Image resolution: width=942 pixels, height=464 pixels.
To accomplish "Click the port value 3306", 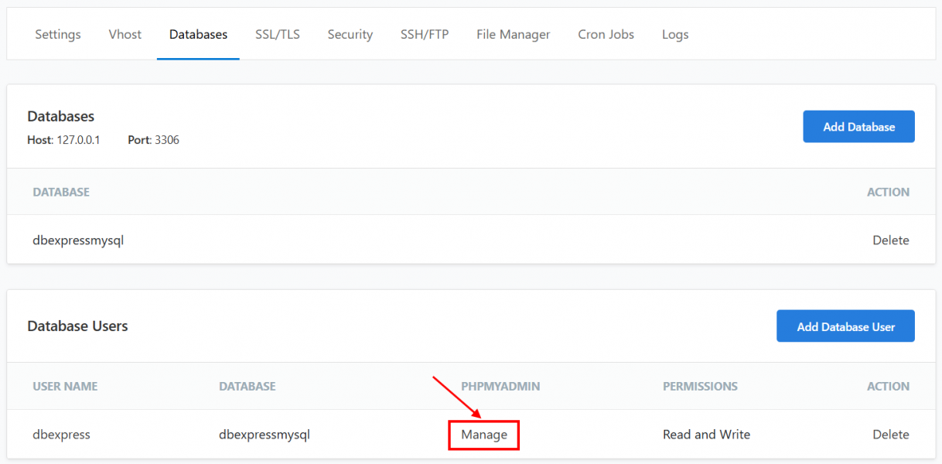I will 167,141.
